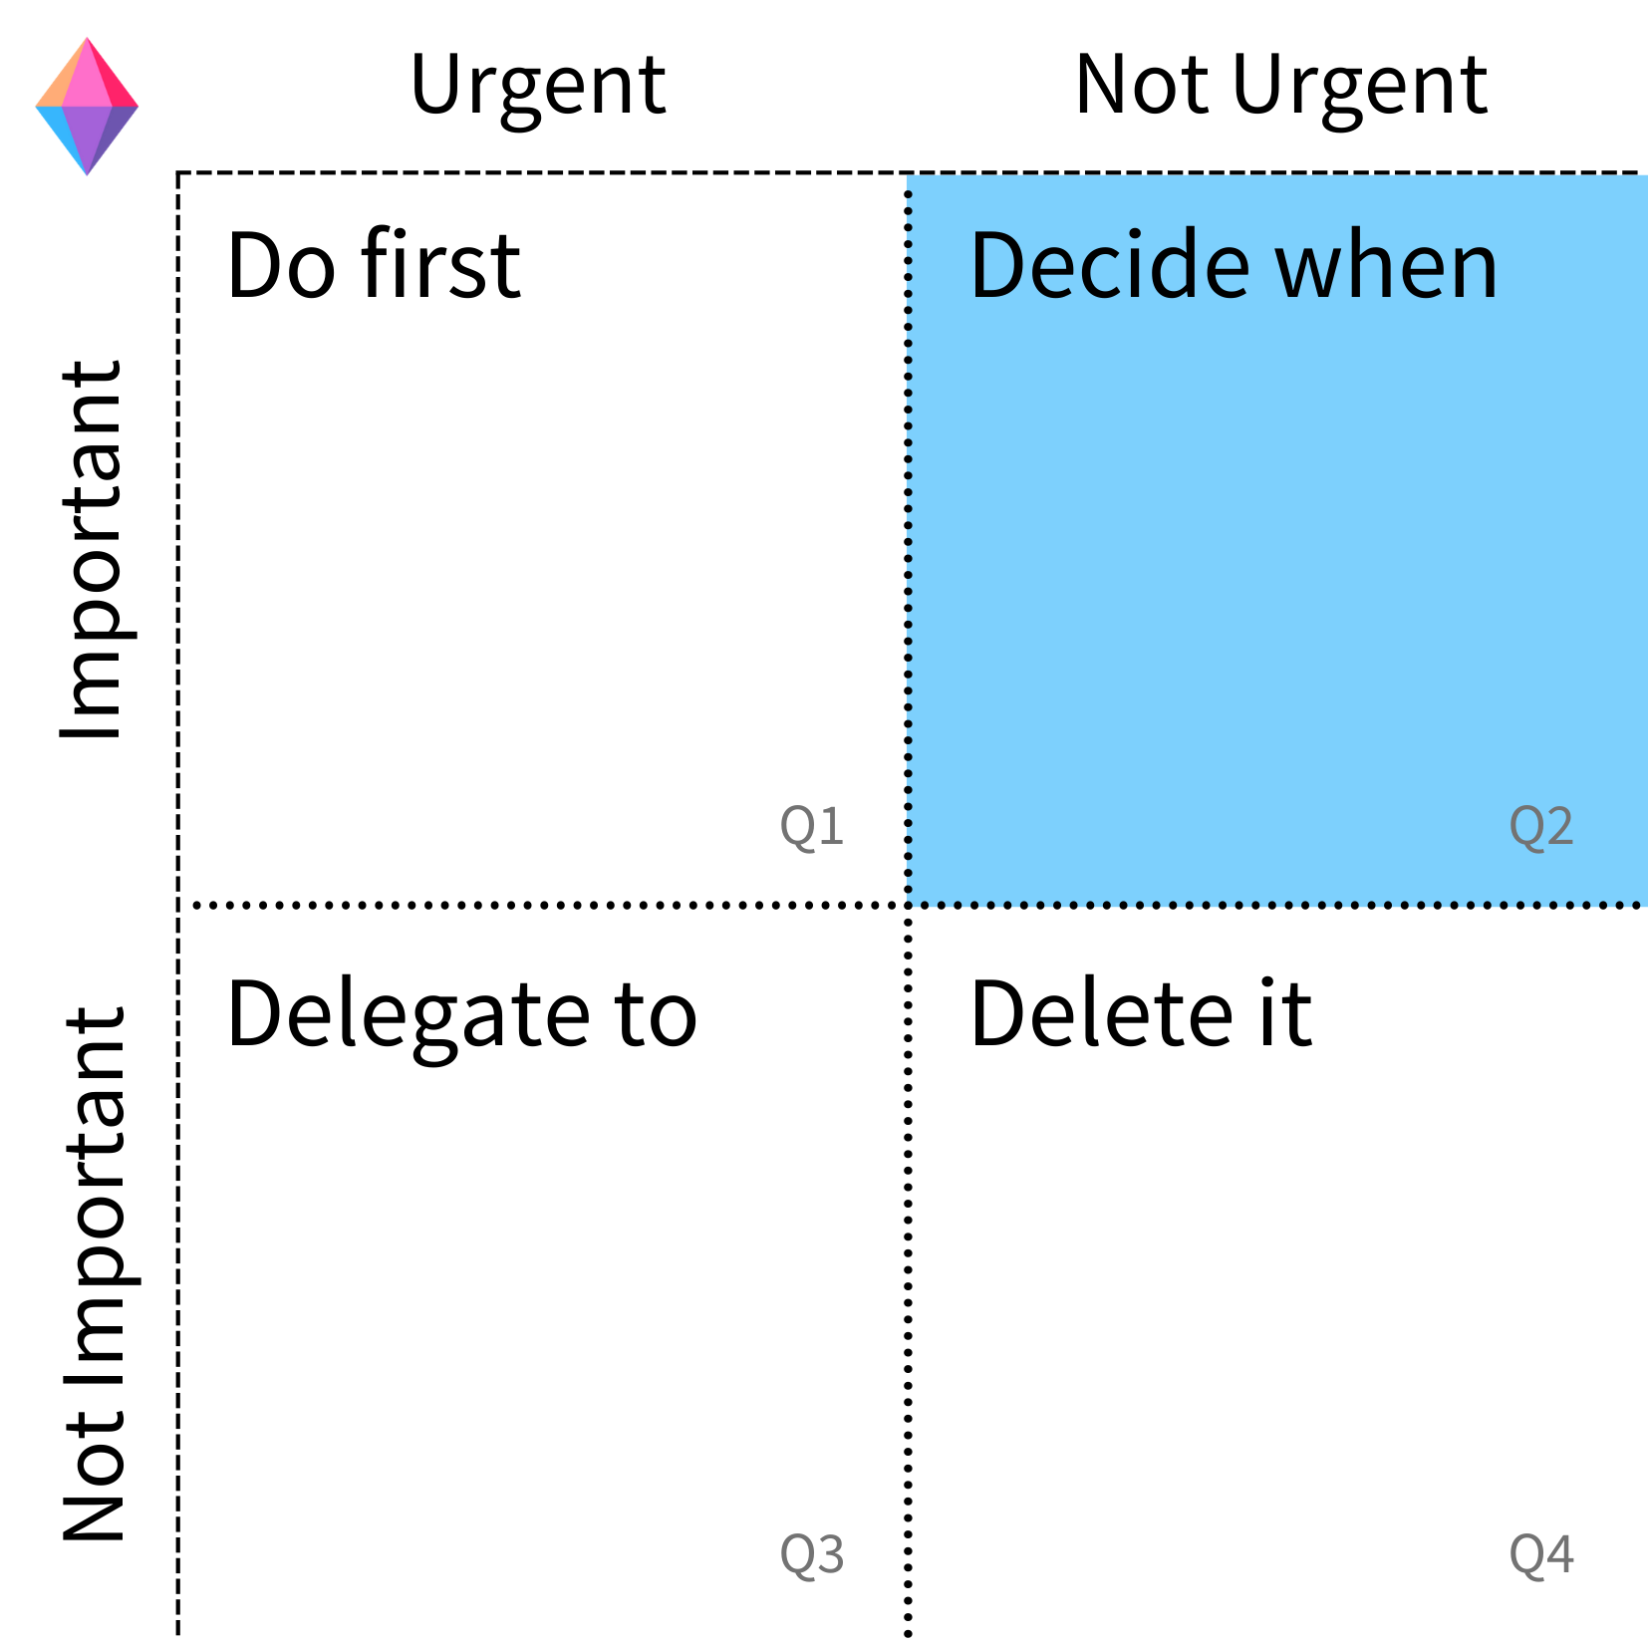Click the Q1 quadrant label
This screenshot has height=1648, width=1648.
[812, 826]
